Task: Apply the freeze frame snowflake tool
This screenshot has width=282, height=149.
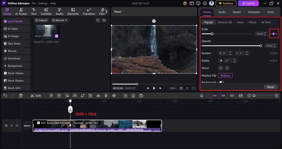Action: (x=114, y=95)
